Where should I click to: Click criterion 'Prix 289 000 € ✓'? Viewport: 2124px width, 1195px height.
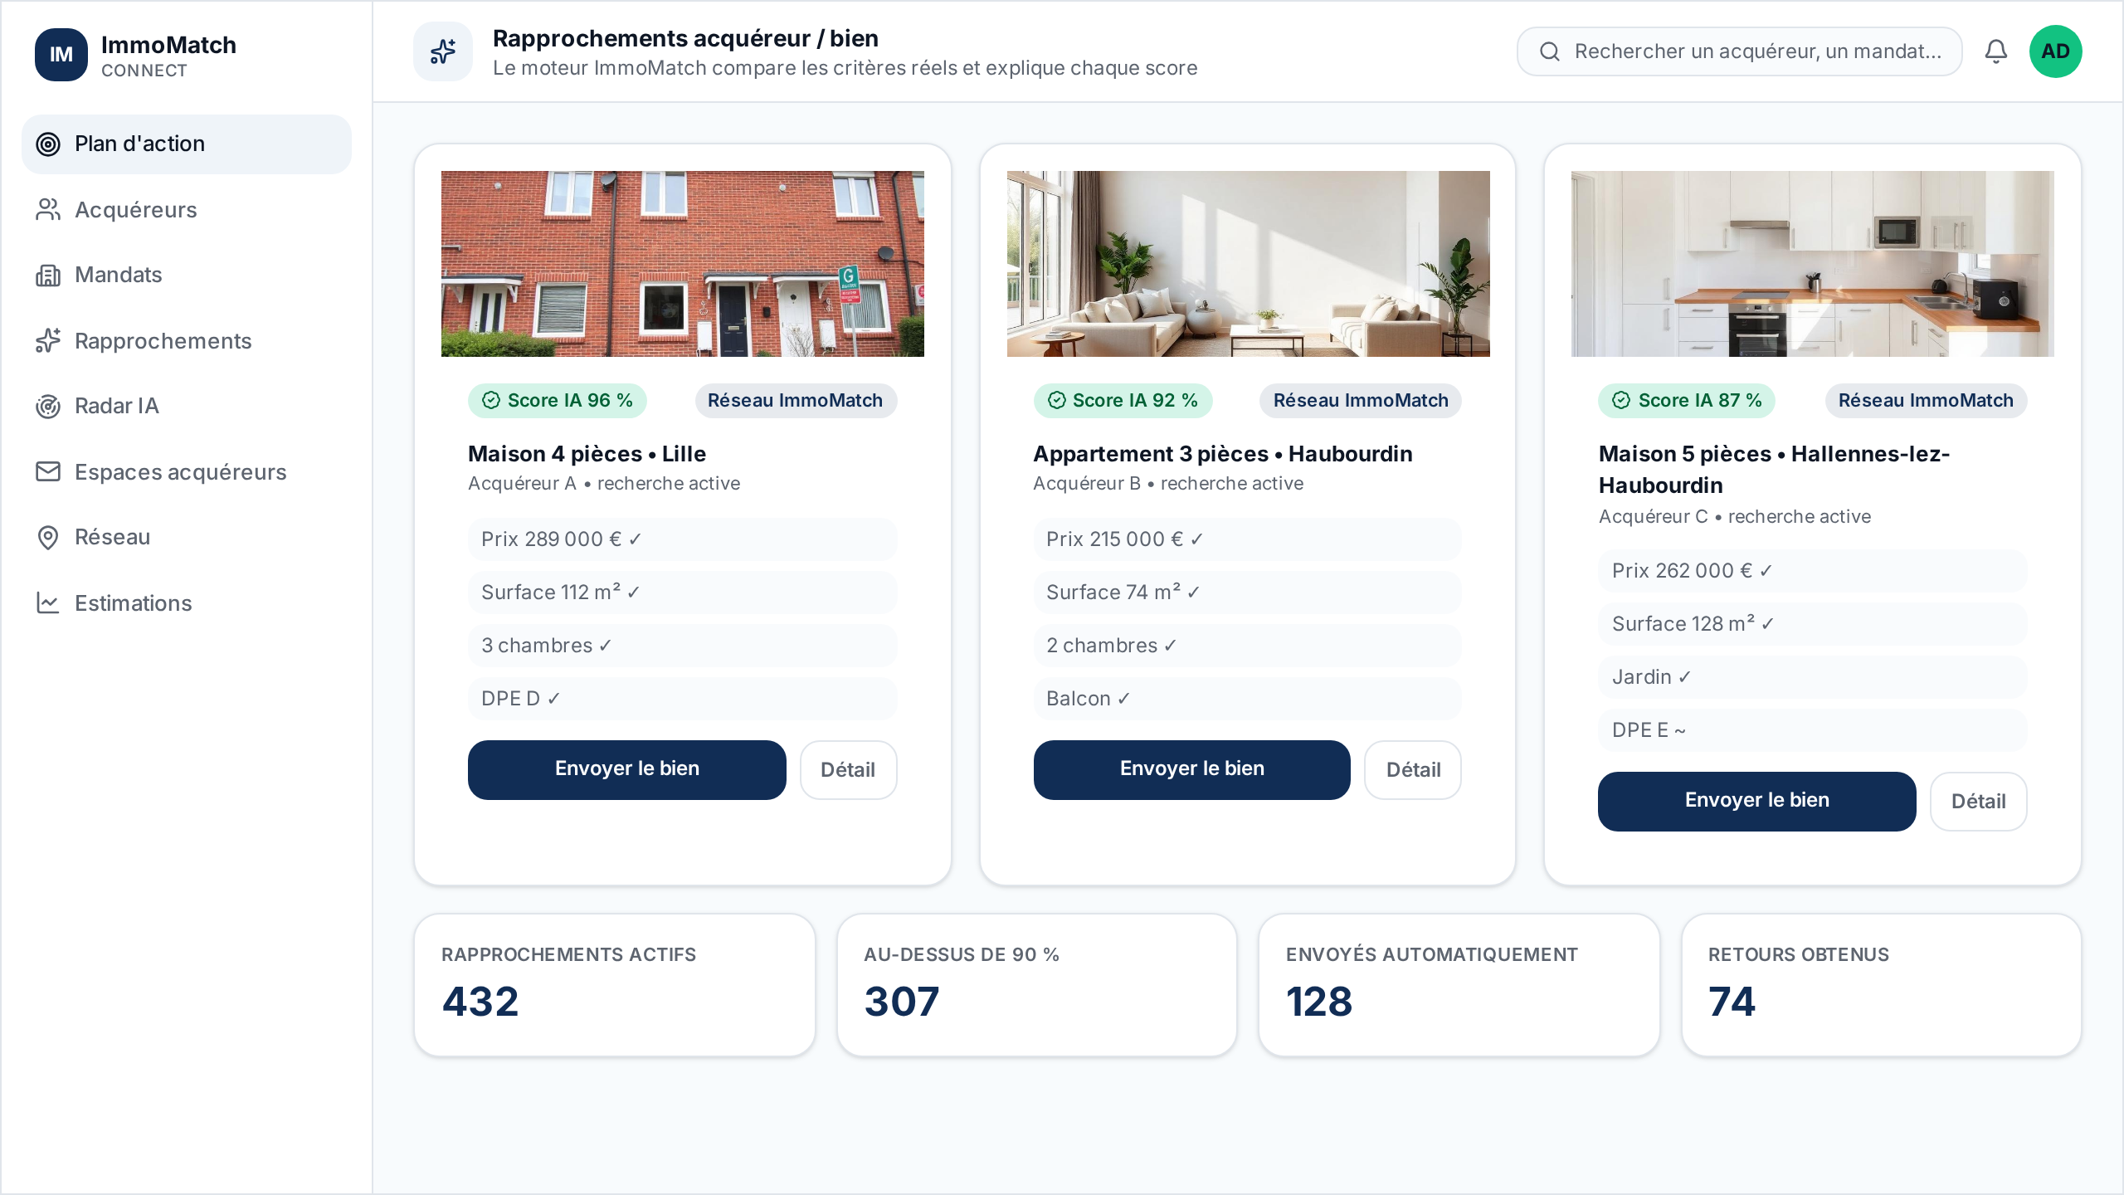point(683,539)
